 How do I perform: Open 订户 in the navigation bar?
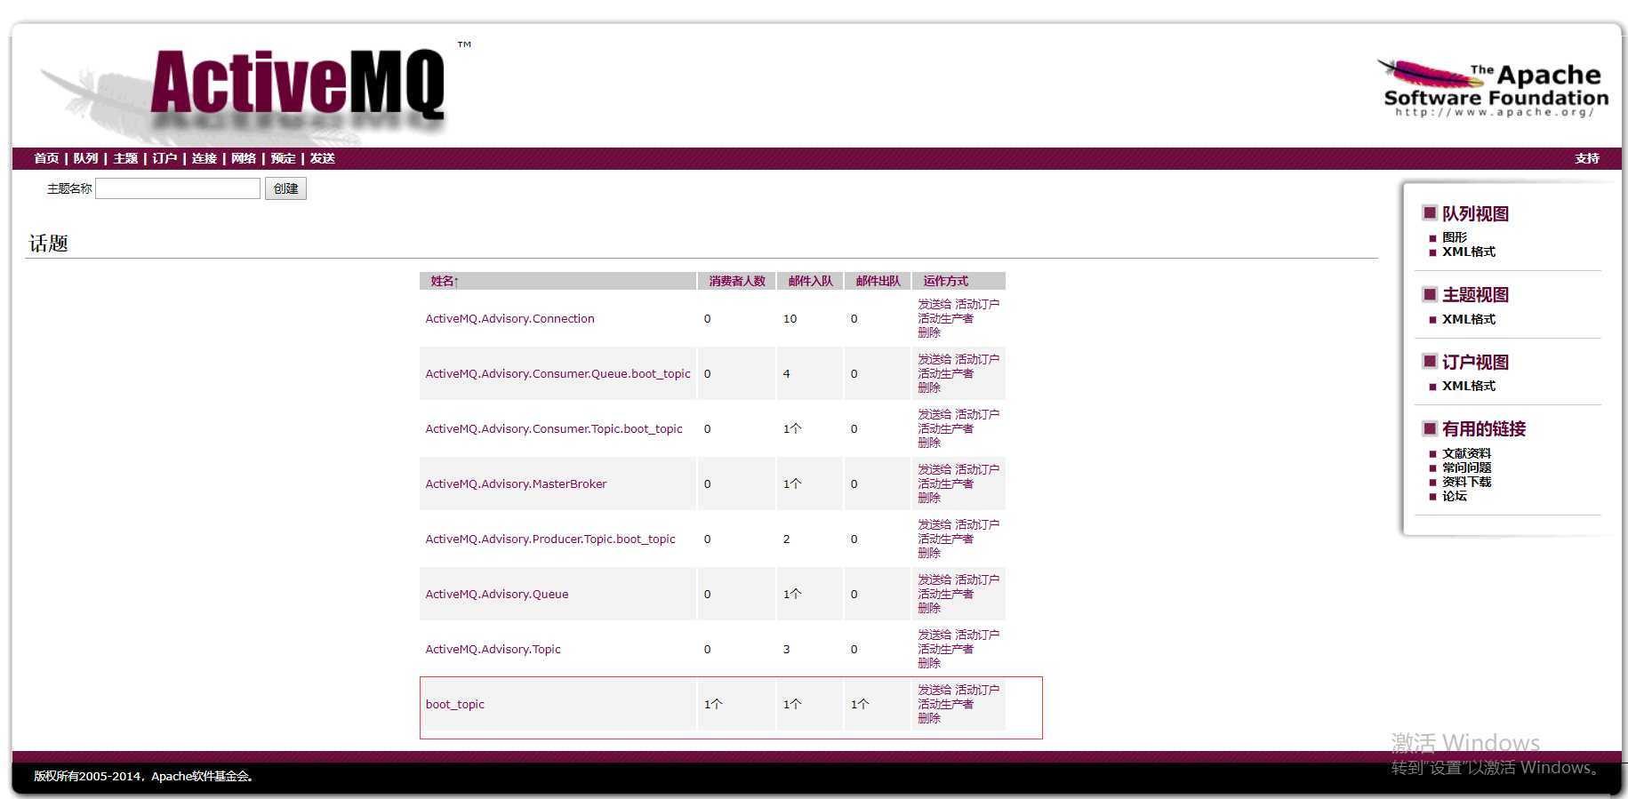click(x=164, y=158)
